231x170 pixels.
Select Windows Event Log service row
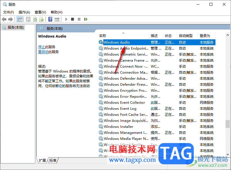click(157, 109)
